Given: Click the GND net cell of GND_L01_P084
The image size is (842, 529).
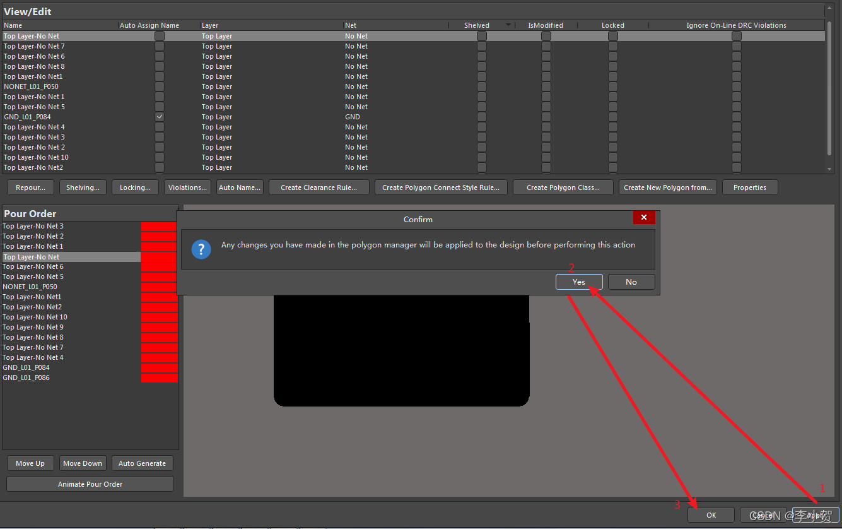Looking at the screenshot, I should 353,117.
